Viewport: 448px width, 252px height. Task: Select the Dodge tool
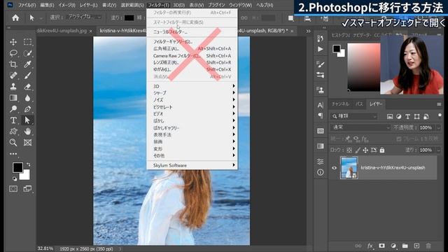point(13,109)
